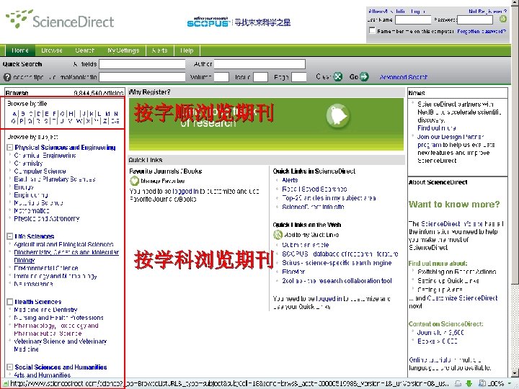Click the Manage Favorites icon
This screenshot has height=389, width=519.
tap(134, 181)
